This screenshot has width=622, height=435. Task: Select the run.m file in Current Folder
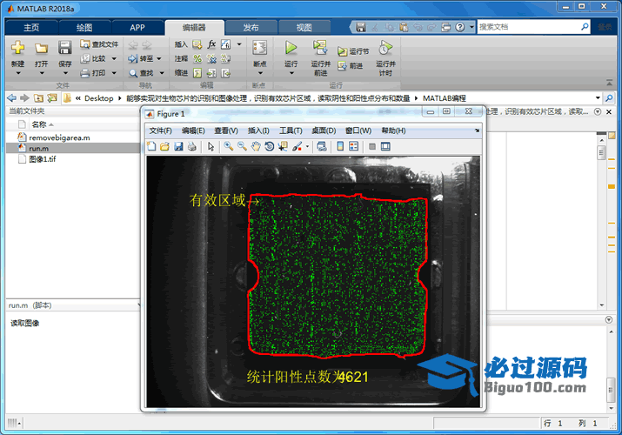click(x=41, y=149)
